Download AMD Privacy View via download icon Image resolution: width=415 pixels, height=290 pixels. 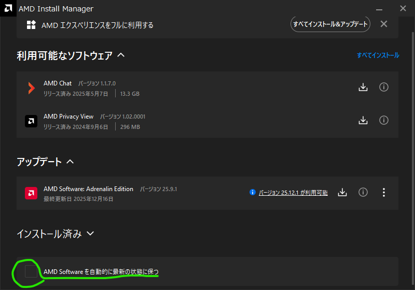[363, 120]
